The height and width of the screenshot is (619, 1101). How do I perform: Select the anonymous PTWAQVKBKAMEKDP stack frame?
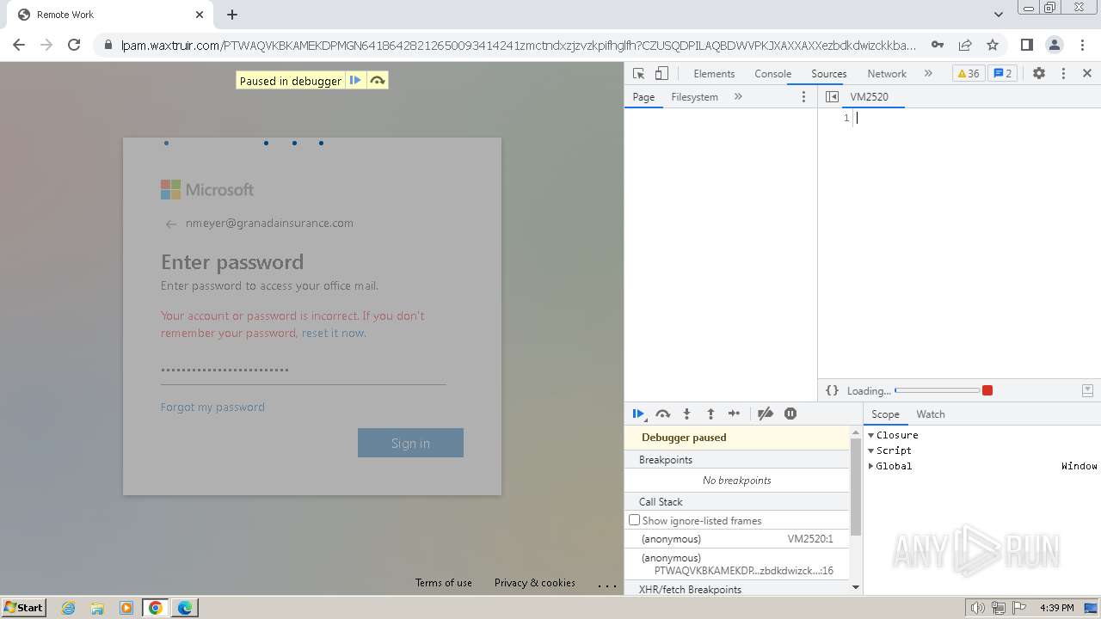736,564
